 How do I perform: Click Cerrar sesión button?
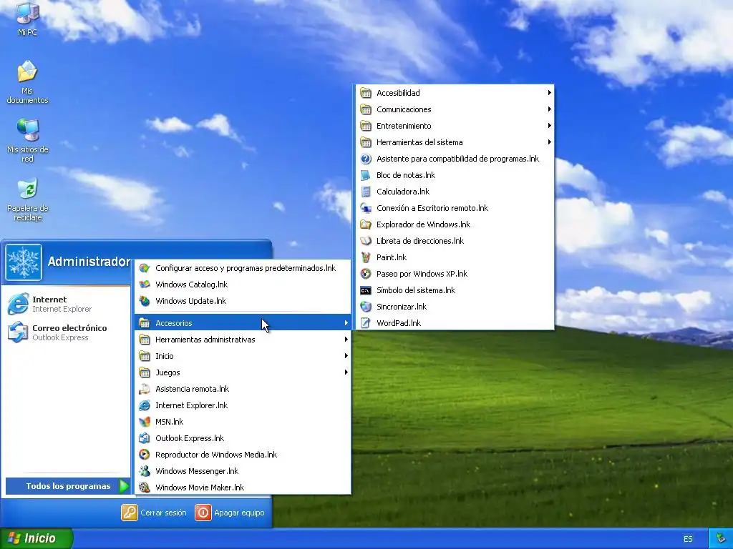154,513
